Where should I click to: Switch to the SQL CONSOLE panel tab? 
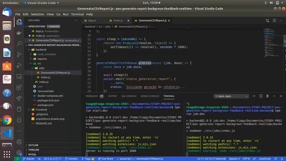click(x=129, y=96)
